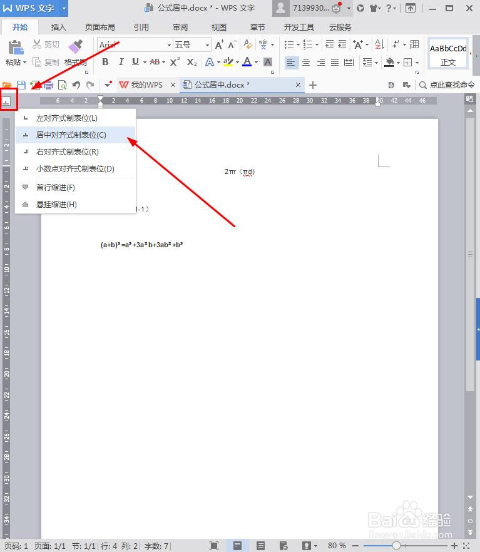Click the 正文 style button
The image size is (480, 552).
(448, 54)
